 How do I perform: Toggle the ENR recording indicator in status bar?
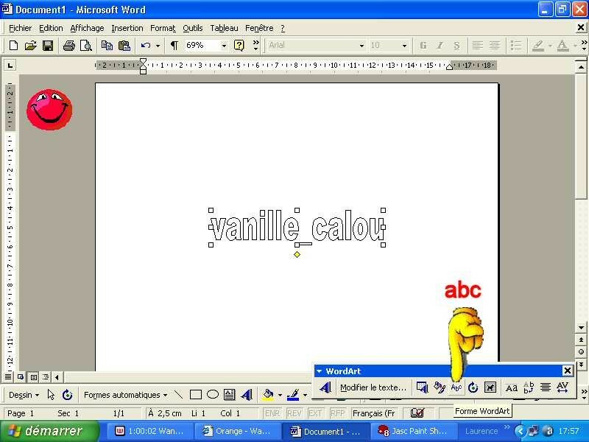point(272,413)
